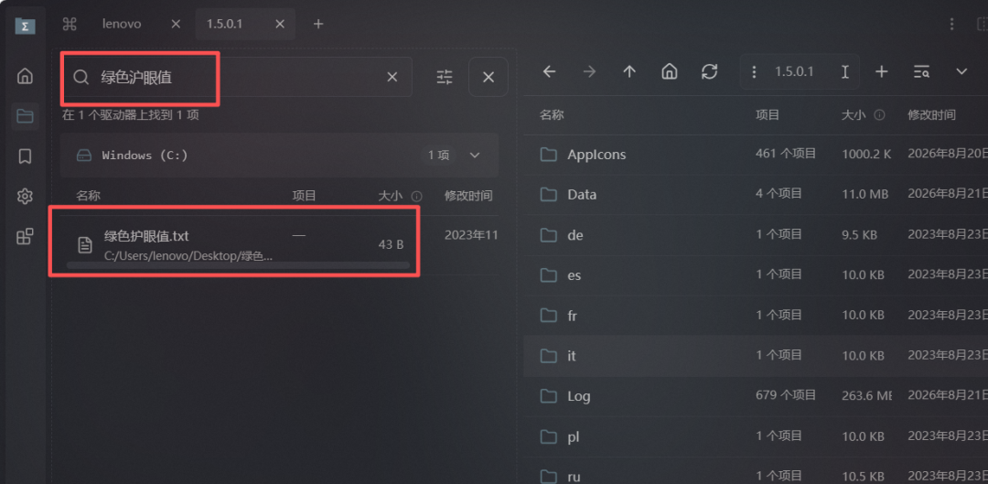
Task: Open settings gear in sidebar
Action: 25,197
